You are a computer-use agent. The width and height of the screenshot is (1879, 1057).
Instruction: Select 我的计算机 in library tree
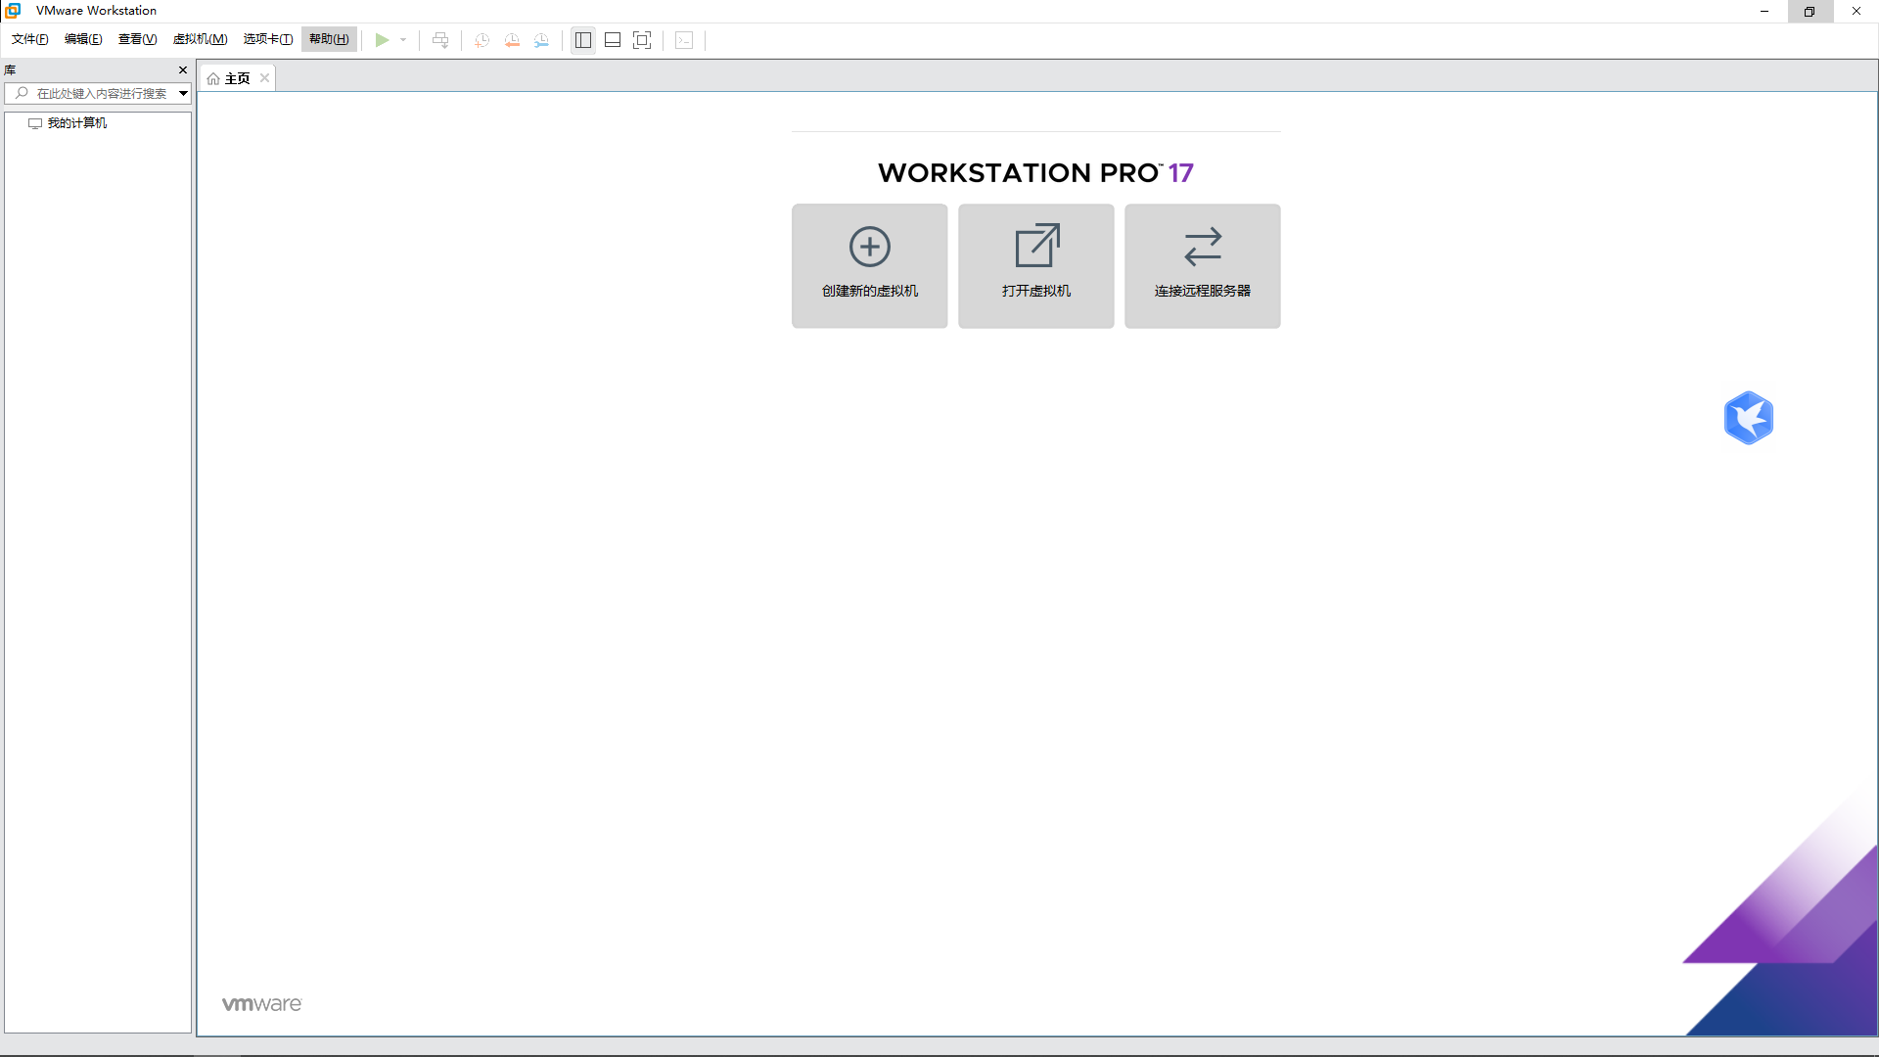76,123
